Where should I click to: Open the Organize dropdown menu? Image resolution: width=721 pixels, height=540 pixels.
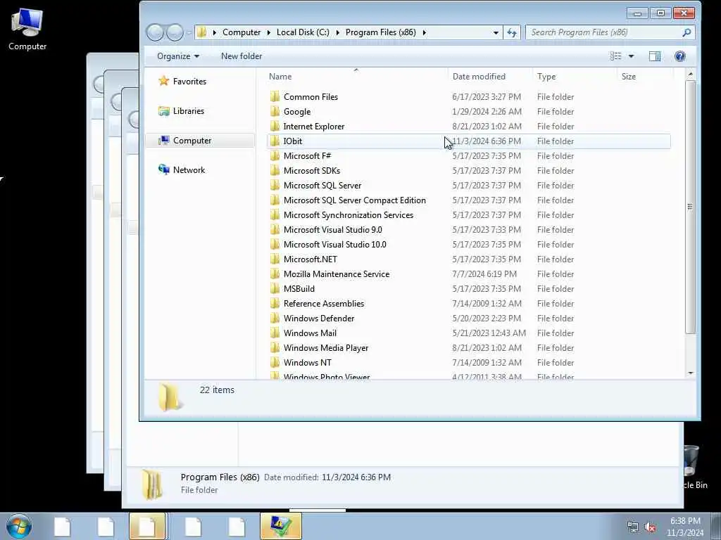tap(178, 56)
